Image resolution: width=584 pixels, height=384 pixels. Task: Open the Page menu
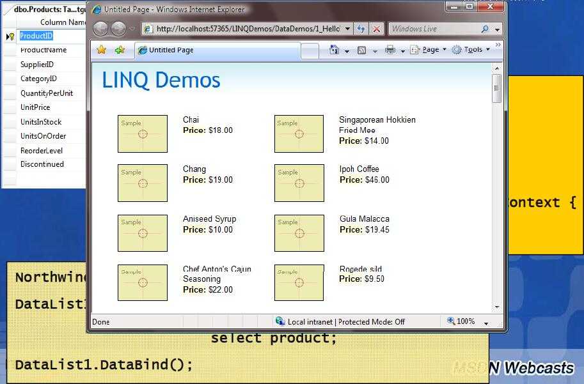pyautogui.click(x=428, y=50)
